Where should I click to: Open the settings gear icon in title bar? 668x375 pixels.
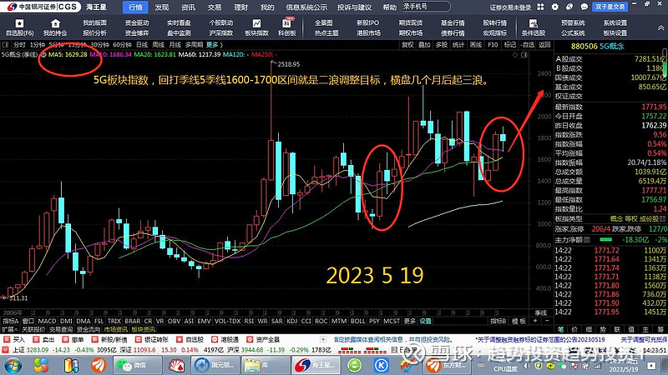555,7
